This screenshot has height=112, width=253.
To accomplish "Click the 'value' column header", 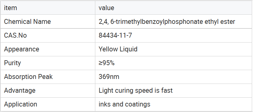I will (x=173, y=8).
